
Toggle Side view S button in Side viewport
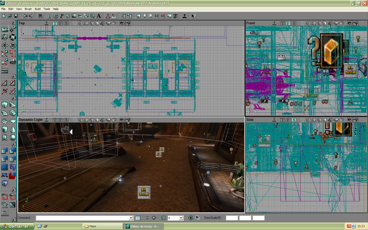pos(294,120)
